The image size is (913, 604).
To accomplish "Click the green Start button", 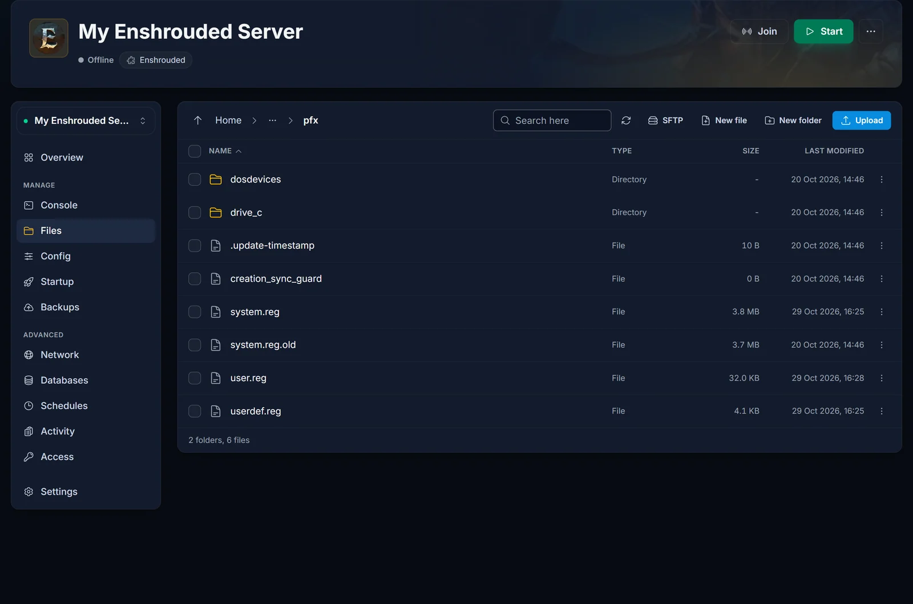I will 823,31.
